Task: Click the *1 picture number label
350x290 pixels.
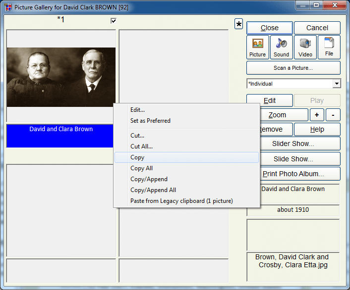Action: 60,20
